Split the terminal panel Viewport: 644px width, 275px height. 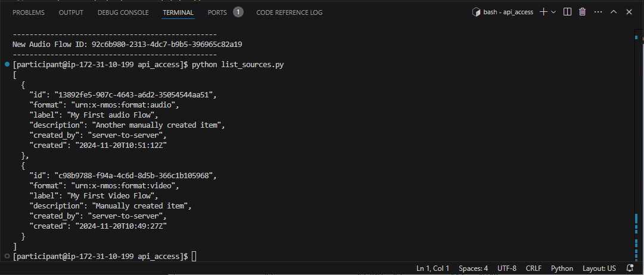pos(567,12)
